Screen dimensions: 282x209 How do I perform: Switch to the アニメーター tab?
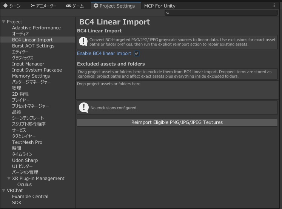click(43, 6)
